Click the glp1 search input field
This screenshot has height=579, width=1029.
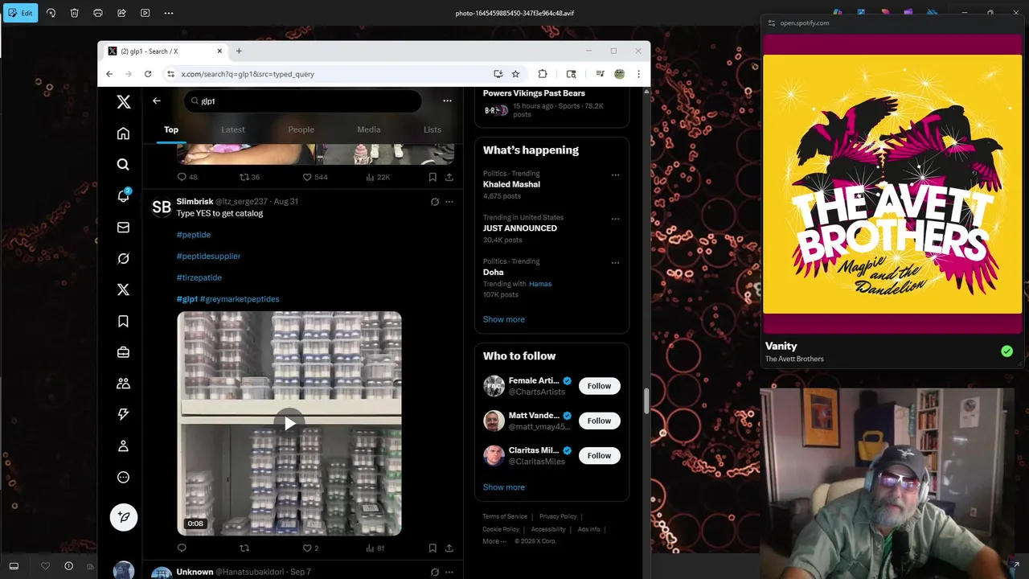303,101
